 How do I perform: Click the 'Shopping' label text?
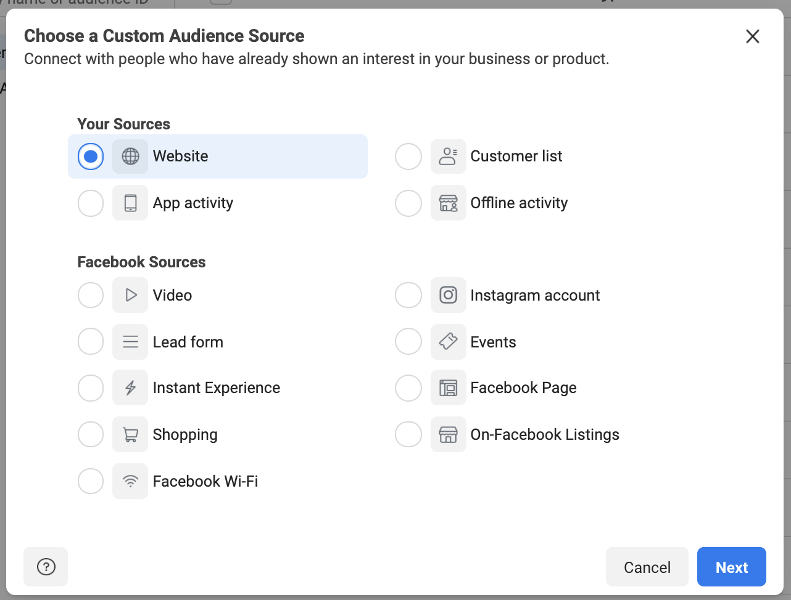click(185, 435)
